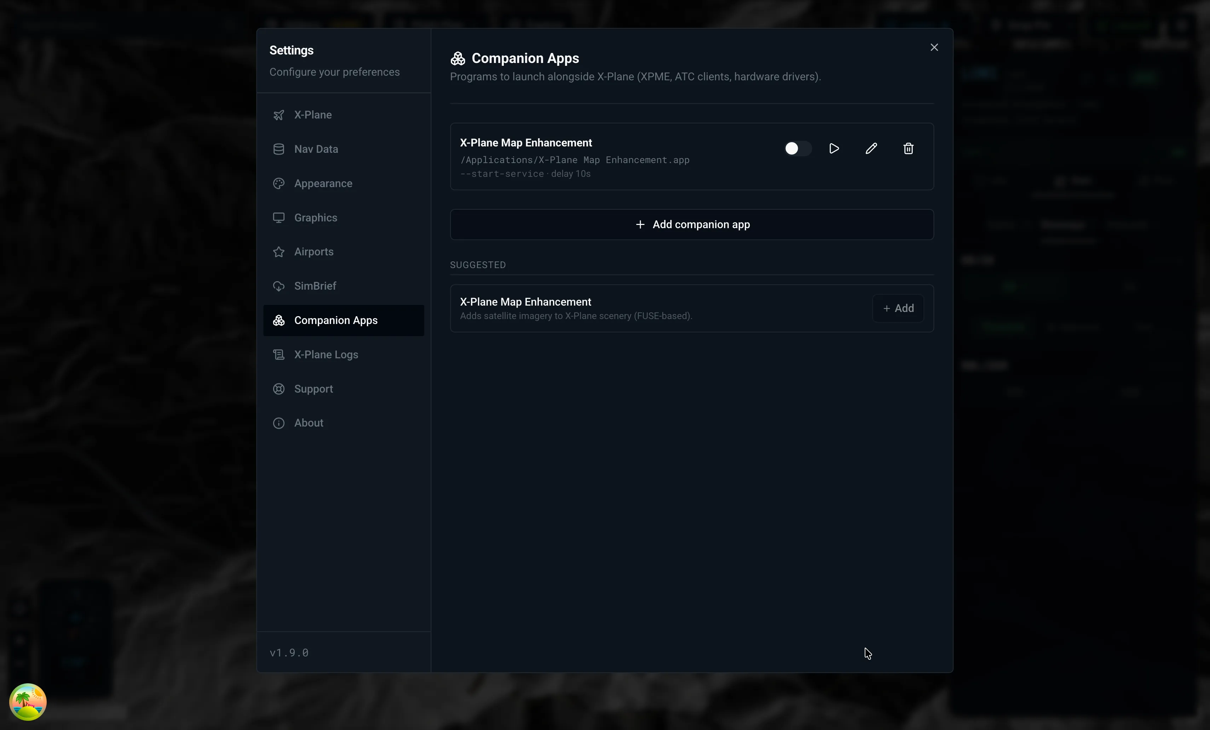Click the lifebuoy icon beside Support
Image resolution: width=1210 pixels, height=730 pixels.
click(278, 389)
